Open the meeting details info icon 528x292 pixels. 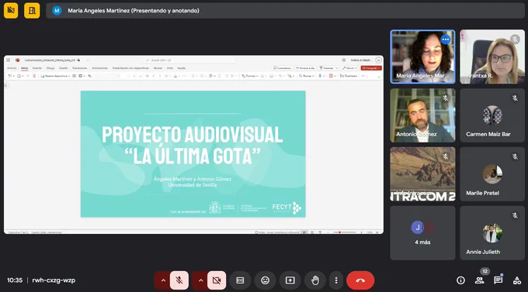tap(460, 280)
